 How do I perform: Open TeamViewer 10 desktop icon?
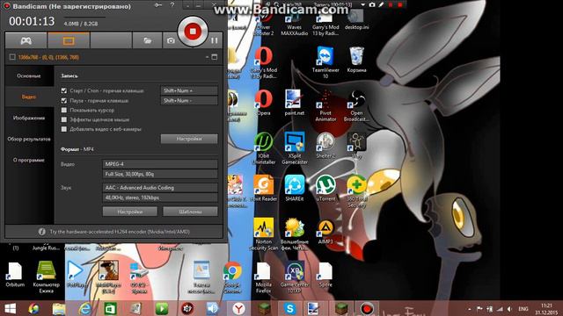pos(325,62)
